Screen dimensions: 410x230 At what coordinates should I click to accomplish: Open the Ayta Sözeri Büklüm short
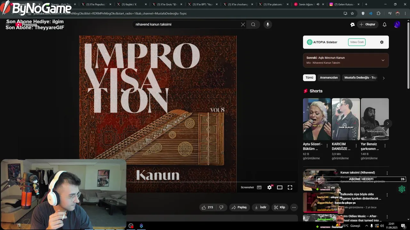click(317, 119)
